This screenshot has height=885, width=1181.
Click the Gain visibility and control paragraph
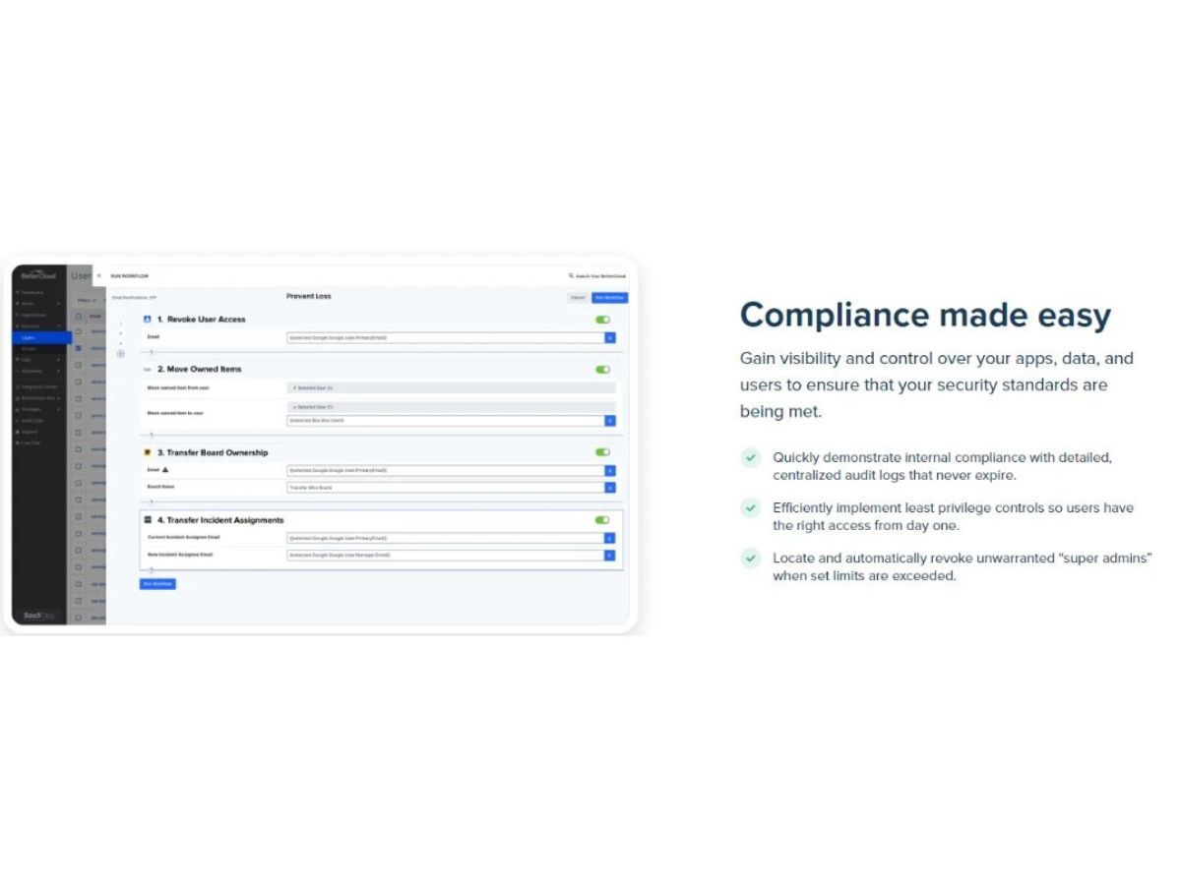pos(937,384)
